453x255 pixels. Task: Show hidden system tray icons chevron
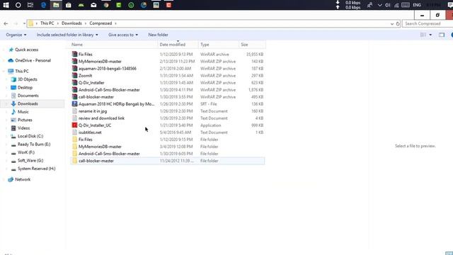pos(379,5)
